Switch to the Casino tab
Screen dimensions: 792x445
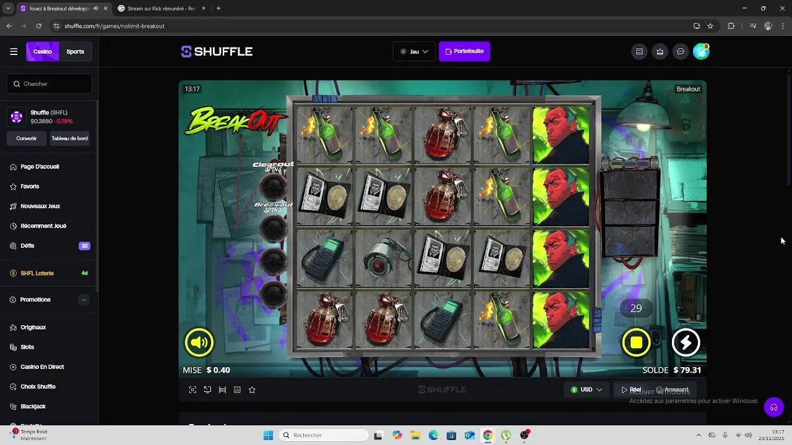43,52
